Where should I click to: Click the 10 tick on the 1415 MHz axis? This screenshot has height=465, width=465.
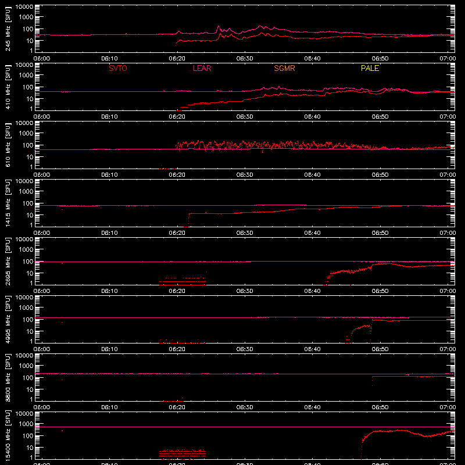click(x=30, y=215)
